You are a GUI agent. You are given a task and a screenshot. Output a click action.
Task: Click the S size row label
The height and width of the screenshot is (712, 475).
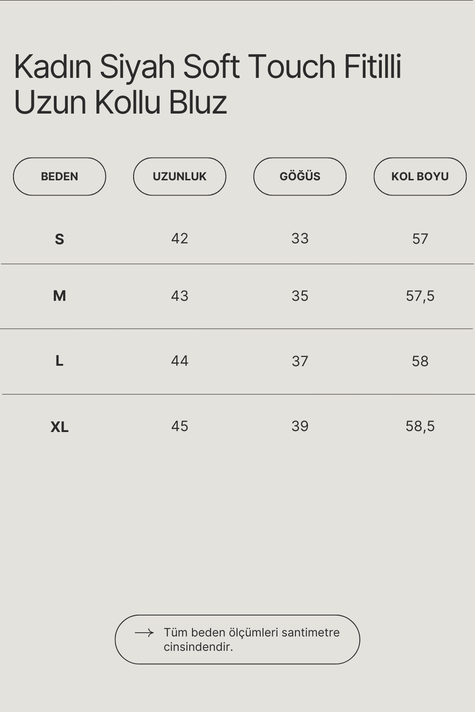click(59, 239)
